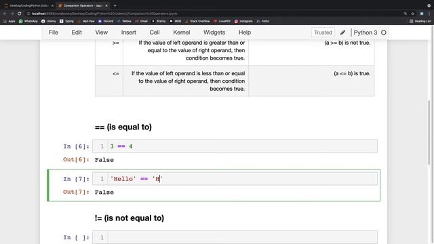Open the Mp3 Paw bookmark
This screenshot has height=244, width=434.
pos(86,21)
